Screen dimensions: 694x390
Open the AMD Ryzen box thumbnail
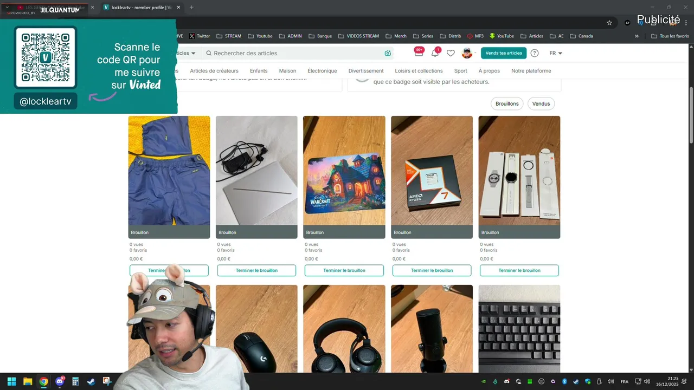(x=432, y=171)
